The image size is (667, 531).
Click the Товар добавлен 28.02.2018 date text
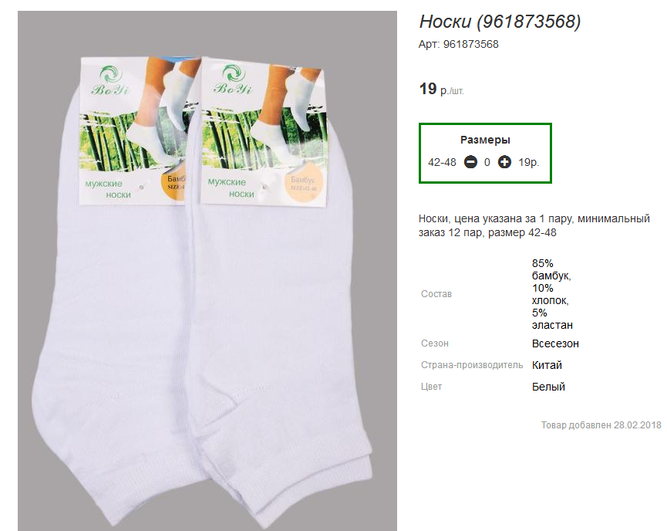tap(601, 425)
